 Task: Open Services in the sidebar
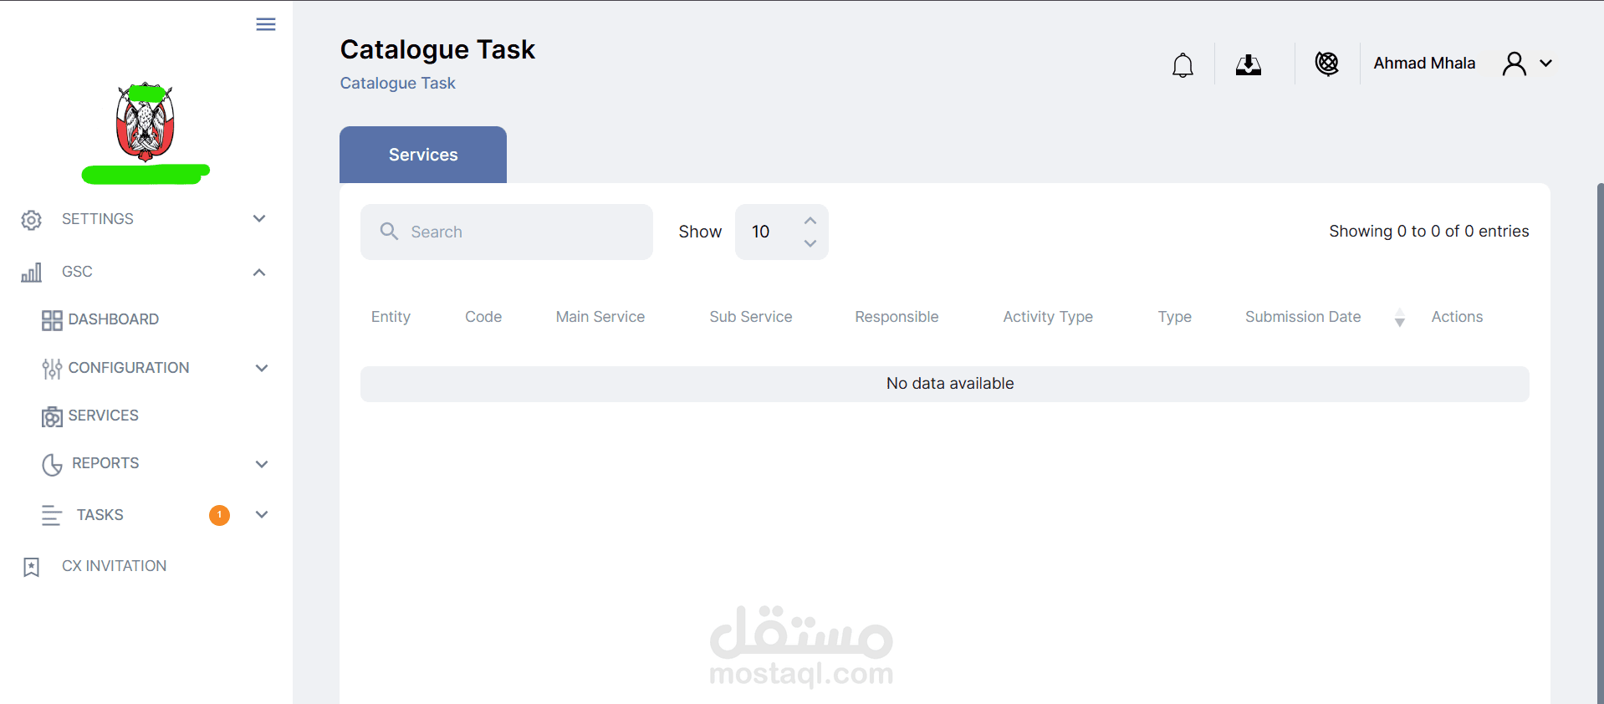point(104,416)
